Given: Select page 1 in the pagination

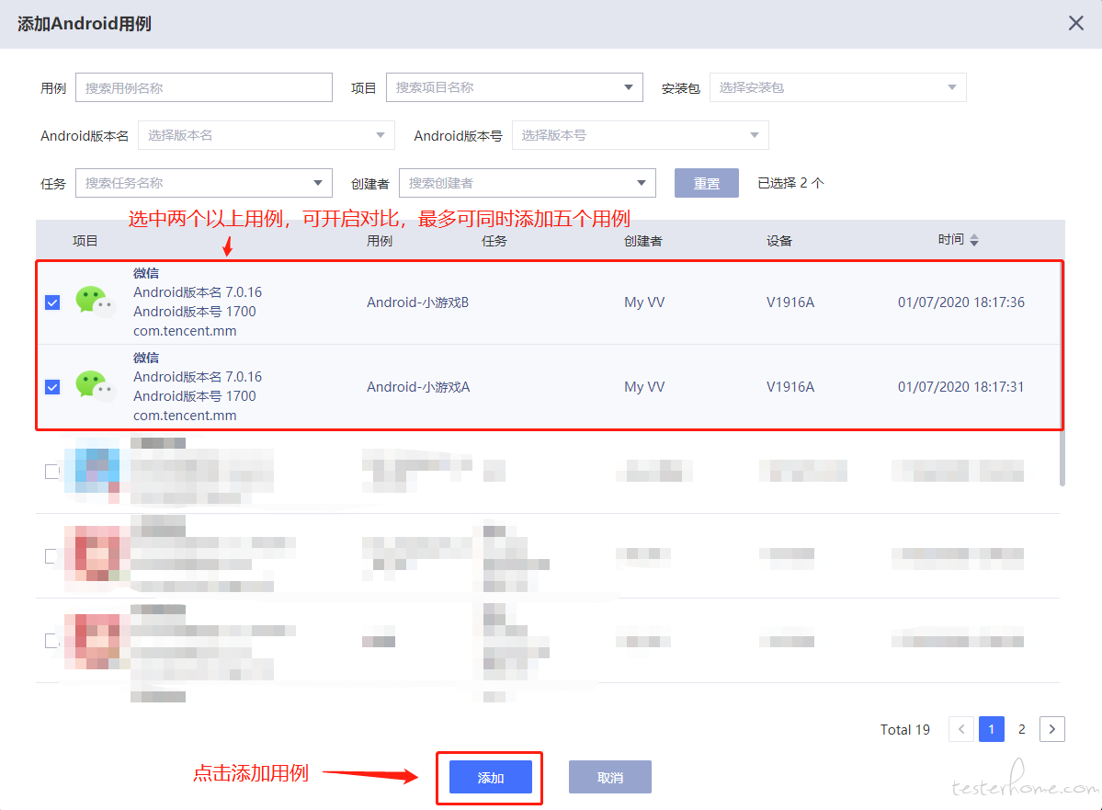Looking at the screenshot, I should coord(992,729).
